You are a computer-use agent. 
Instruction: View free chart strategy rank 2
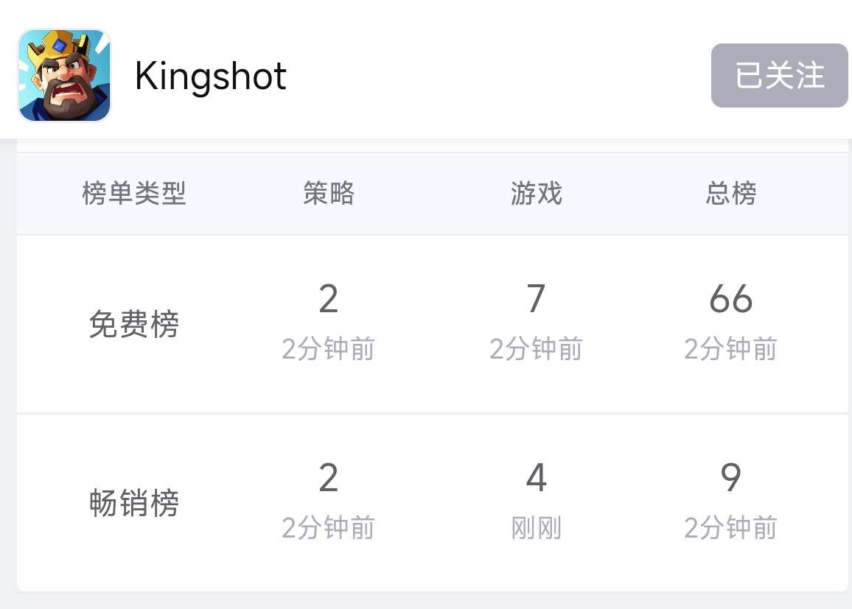click(328, 298)
